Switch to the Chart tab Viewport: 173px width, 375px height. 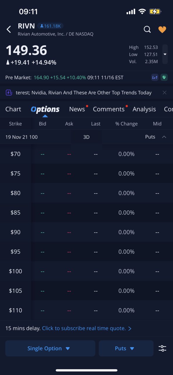point(13,109)
